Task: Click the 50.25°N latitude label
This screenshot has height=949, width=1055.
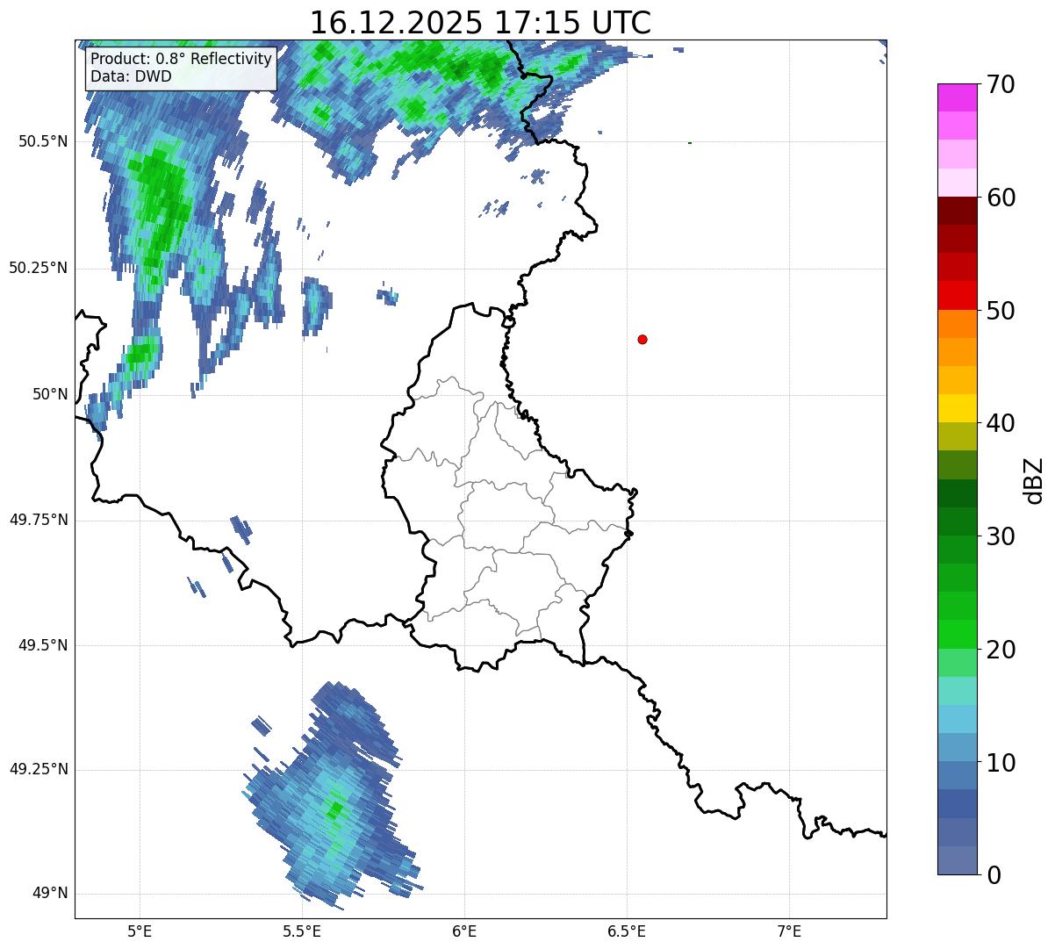Action: coord(39,268)
